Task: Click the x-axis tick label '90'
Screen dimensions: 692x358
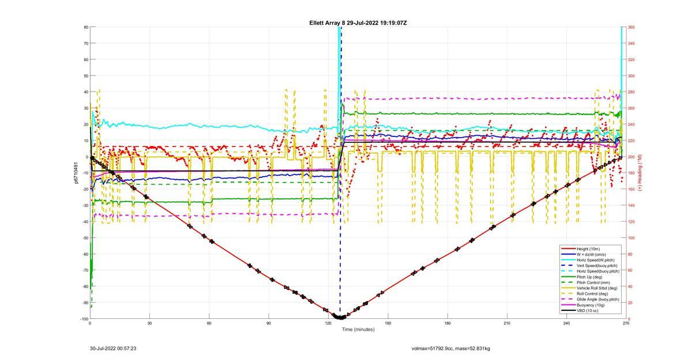Action: click(x=268, y=323)
